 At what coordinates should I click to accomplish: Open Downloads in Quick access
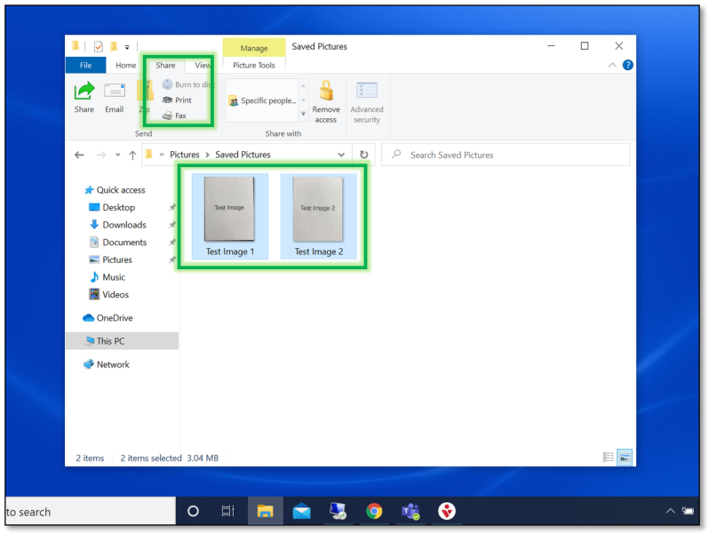(x=123, y=225)
